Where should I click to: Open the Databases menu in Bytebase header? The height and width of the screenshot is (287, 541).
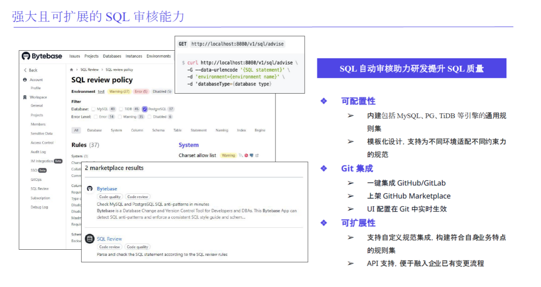112,56
